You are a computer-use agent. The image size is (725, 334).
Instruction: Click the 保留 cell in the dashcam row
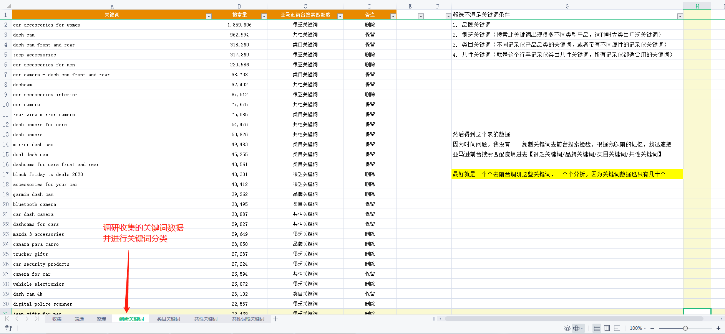[x=370, y=84]
